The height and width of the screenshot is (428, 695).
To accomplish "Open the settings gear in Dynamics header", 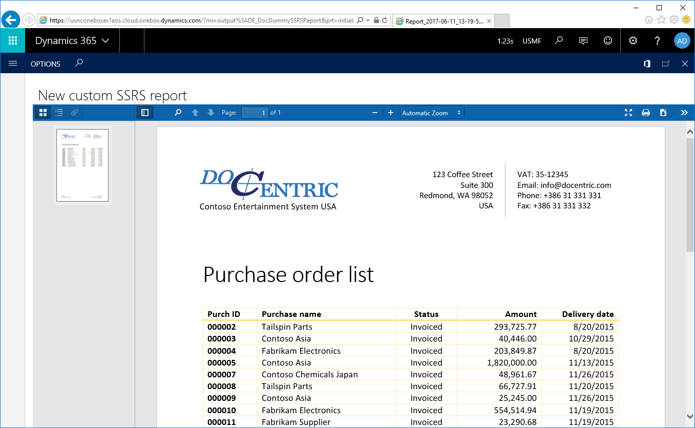I will [x=633, y=41].
